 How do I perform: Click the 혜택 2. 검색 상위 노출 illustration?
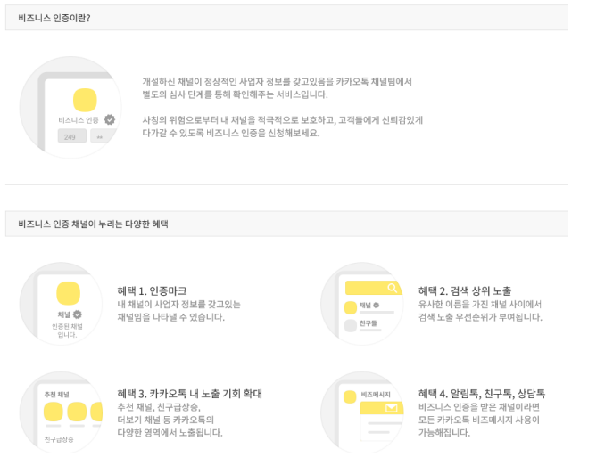[362, 304]
